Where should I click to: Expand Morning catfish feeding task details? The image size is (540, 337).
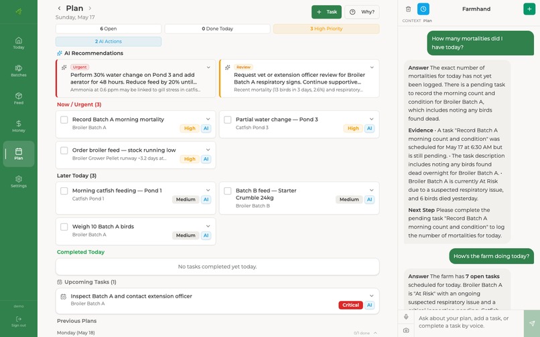click(208, 190)
